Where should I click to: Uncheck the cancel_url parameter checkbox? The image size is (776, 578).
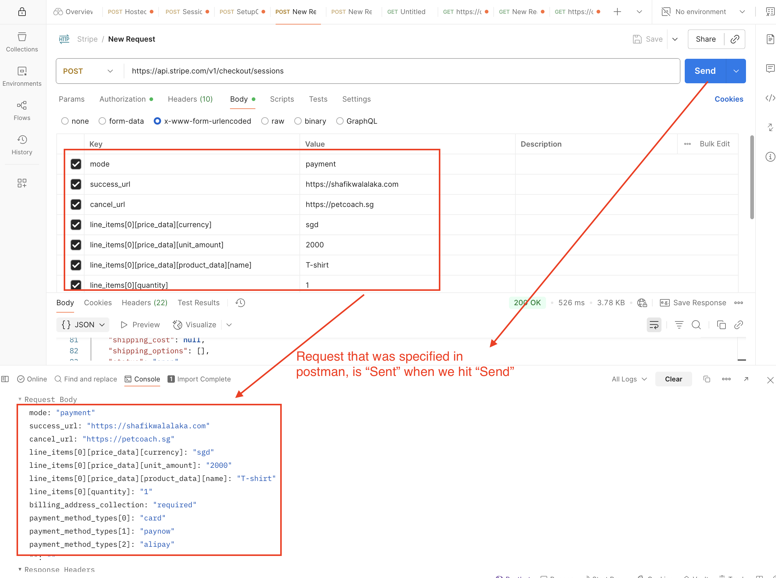point(76,204)
